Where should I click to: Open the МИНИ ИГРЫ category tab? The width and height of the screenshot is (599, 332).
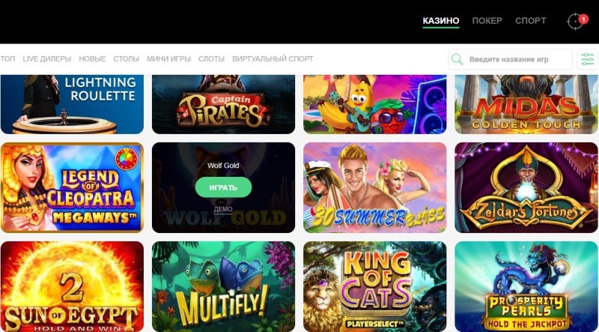point(169,59)
